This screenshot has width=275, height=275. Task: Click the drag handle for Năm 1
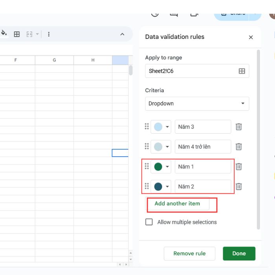(x=147, y=166)
